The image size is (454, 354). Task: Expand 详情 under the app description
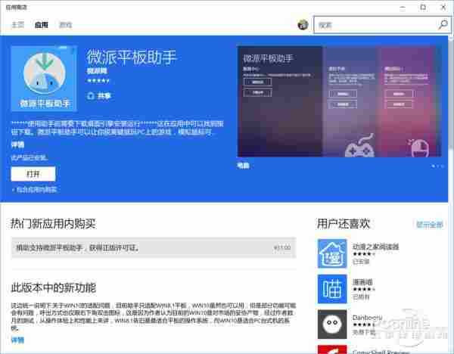[17, 143]
